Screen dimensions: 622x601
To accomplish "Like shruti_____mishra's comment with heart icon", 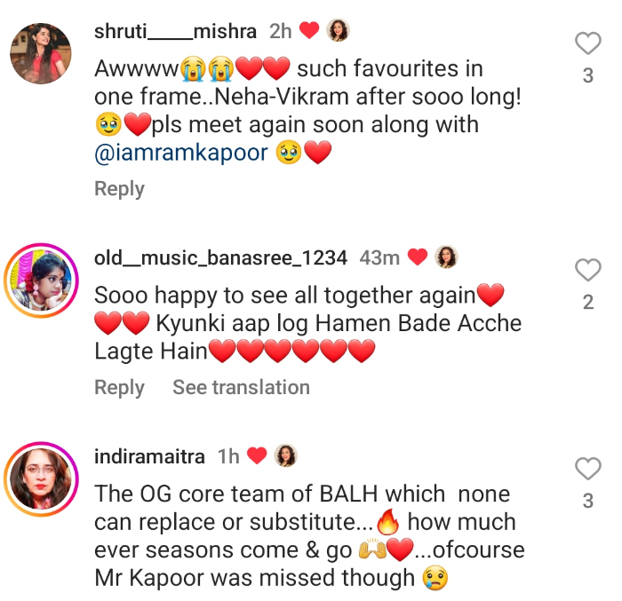I will tap(588, 43).
